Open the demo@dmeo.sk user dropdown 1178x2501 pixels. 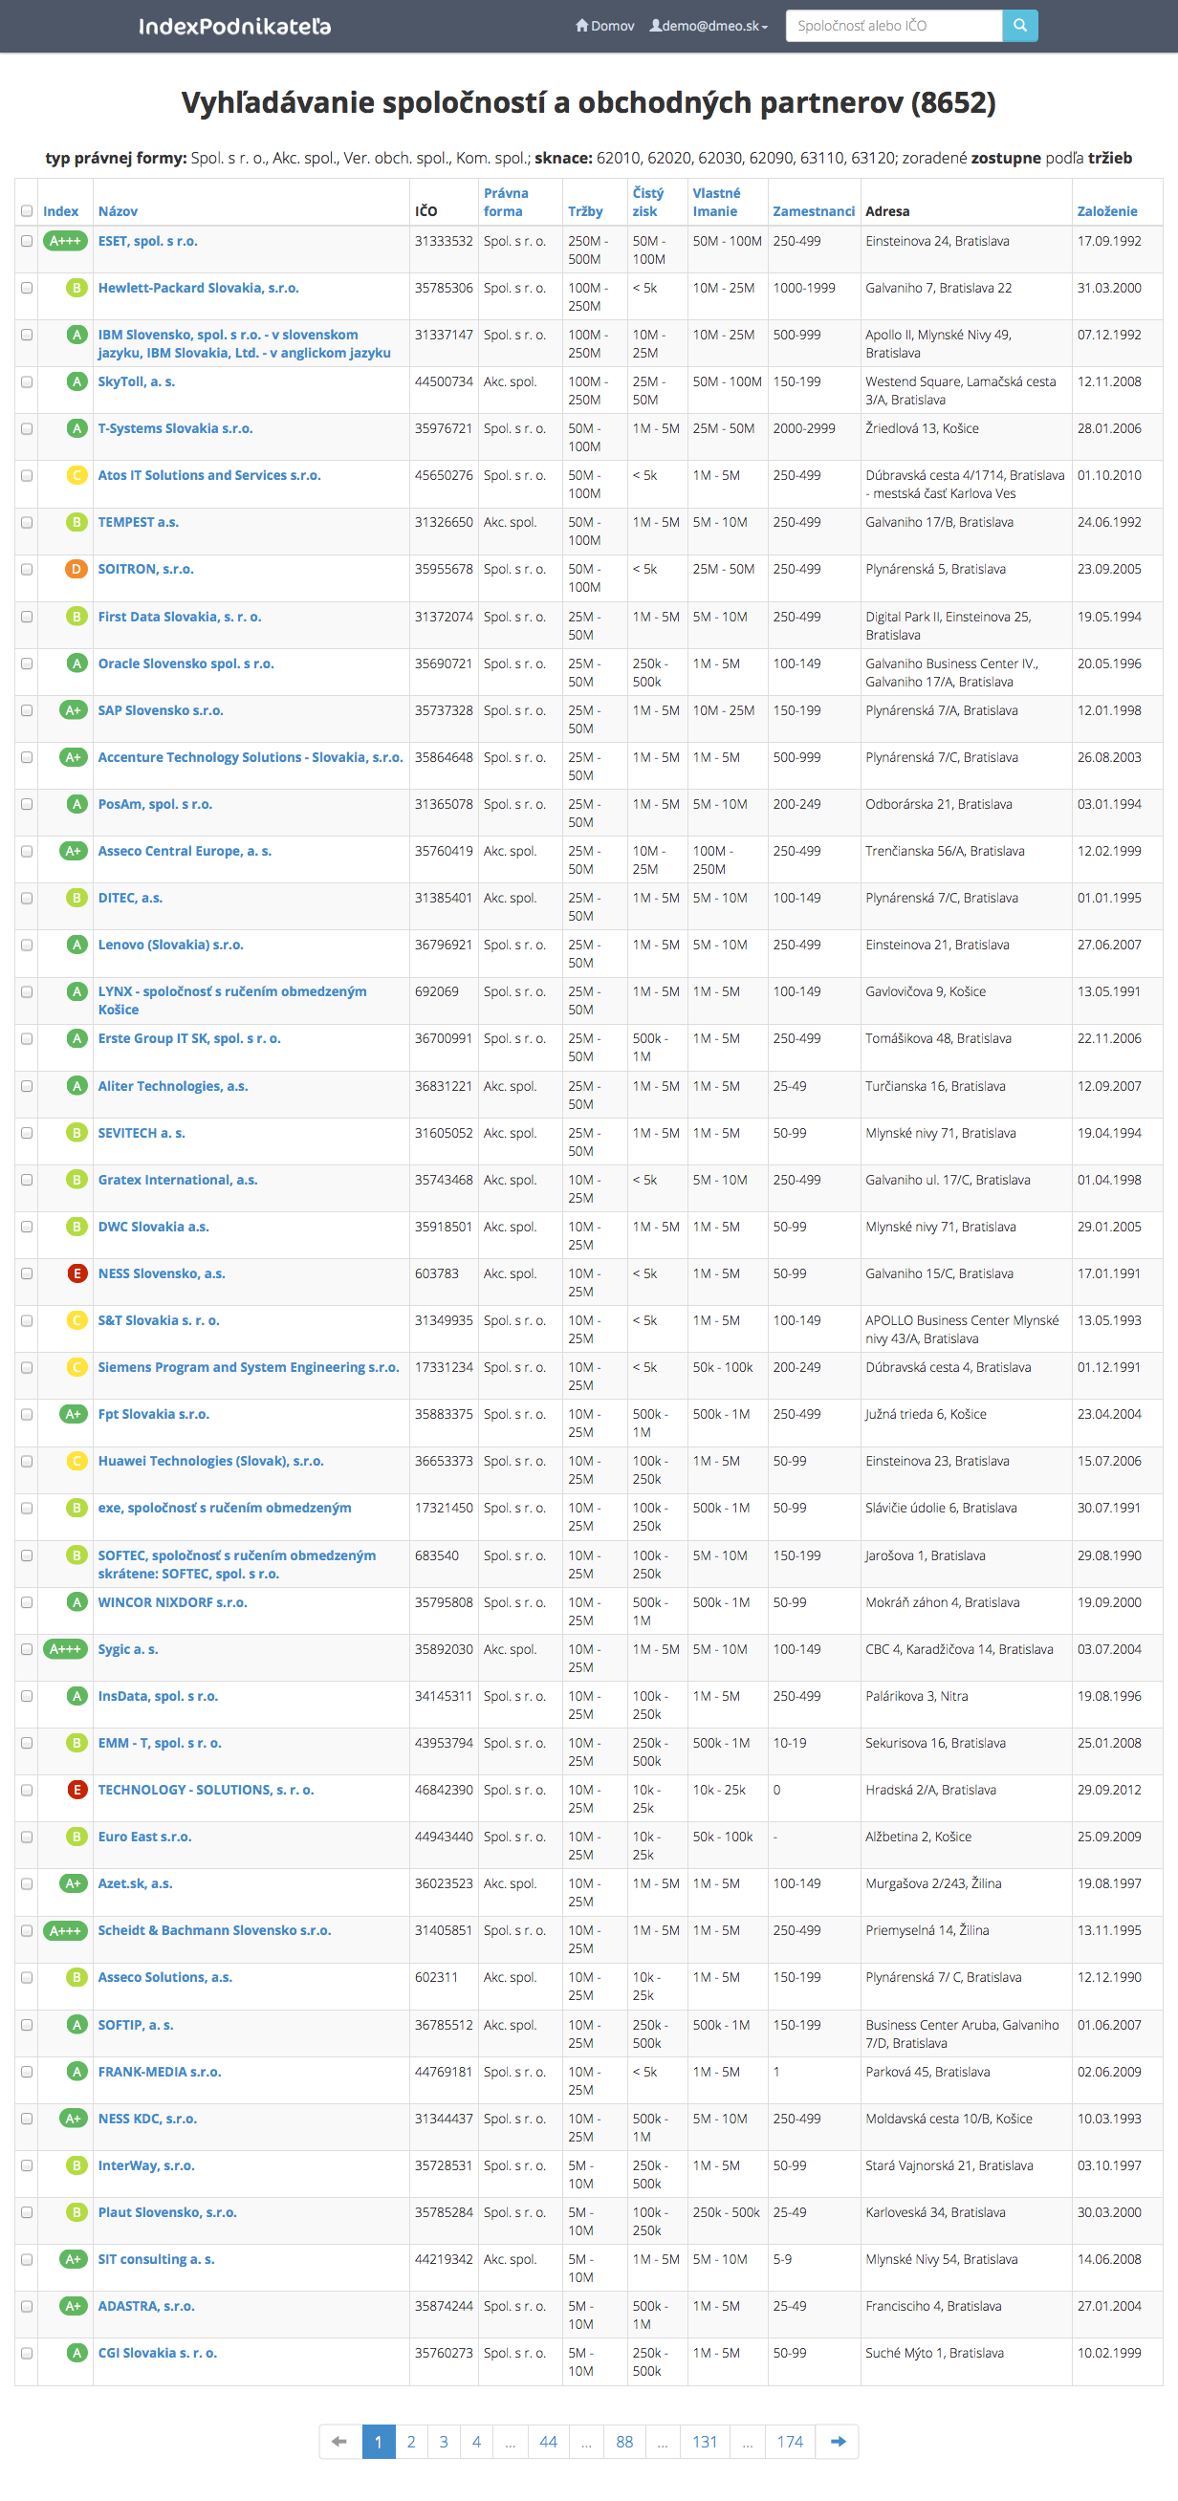point(709,26)
